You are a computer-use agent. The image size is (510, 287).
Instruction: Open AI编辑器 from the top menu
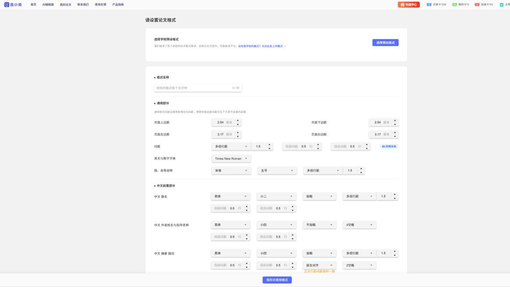(48, 4)
